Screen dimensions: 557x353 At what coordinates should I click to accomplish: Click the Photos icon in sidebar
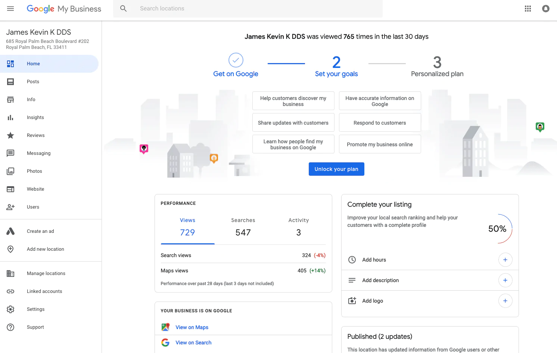tap(10, 171)
